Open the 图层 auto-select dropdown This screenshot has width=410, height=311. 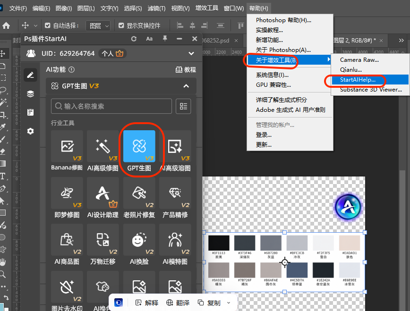(98, 25)
